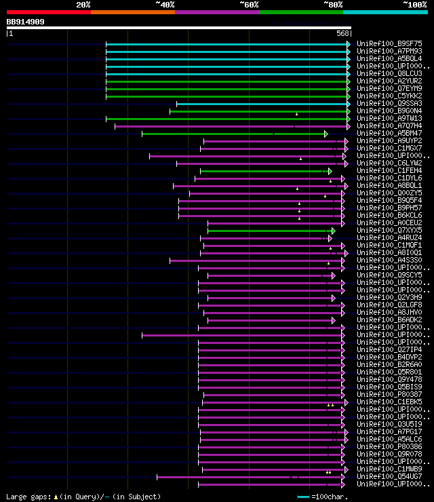The height and width of the screenshot is (502, 434).
Task: Select the UniRef100_A8JHV0 label
Action: click(x=389, y=313)
